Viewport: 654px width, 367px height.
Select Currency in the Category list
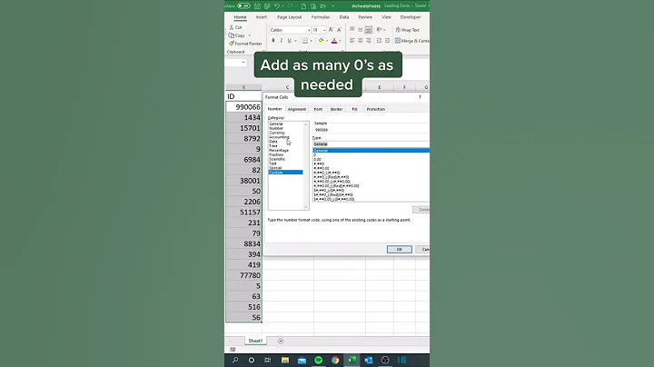[x=277, y=133]
